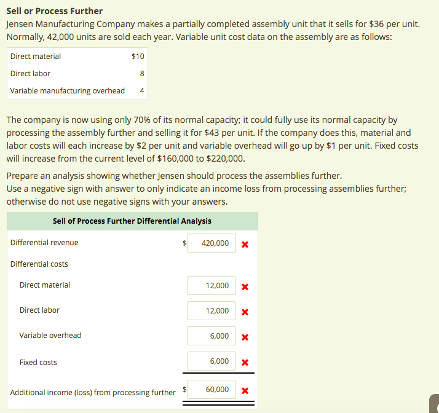Image resolution: width=439 pixels, height=413 pixels.
Task: Click the red X beside Differential revenue
Action: point(245,244)
